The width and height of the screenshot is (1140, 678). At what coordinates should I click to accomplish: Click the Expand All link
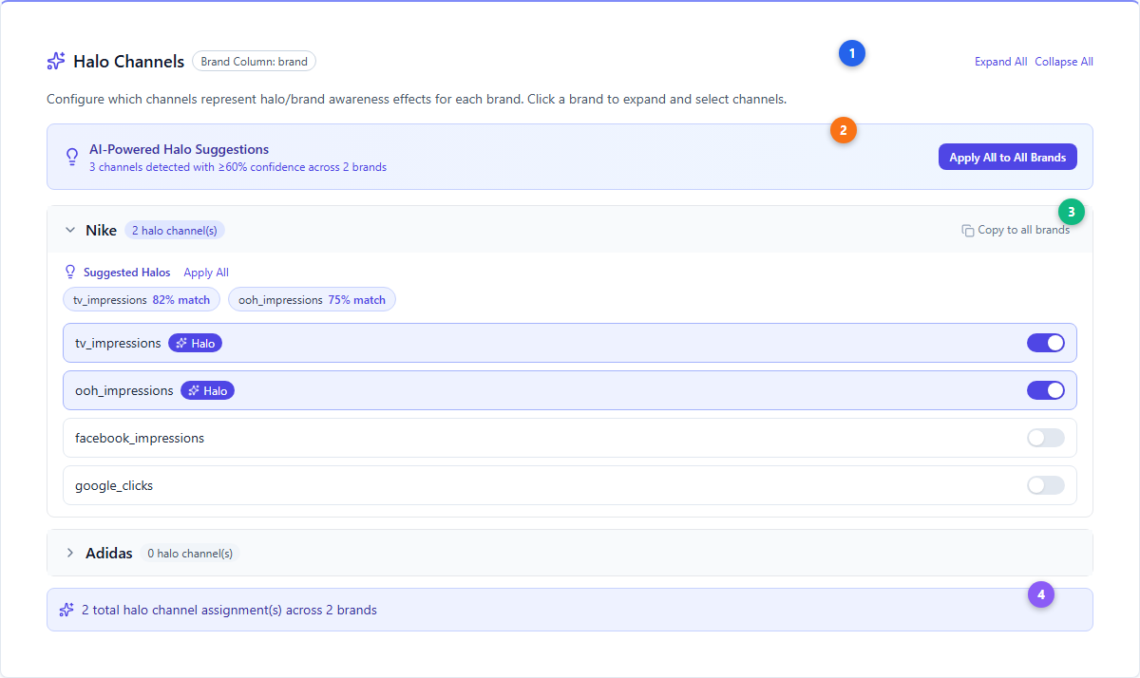click(1000, 62)
